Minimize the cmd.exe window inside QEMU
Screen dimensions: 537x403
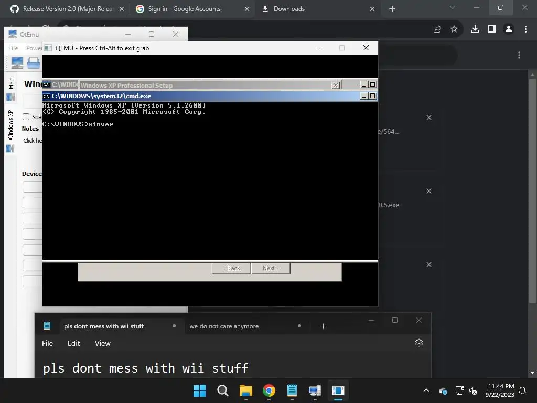364,96
